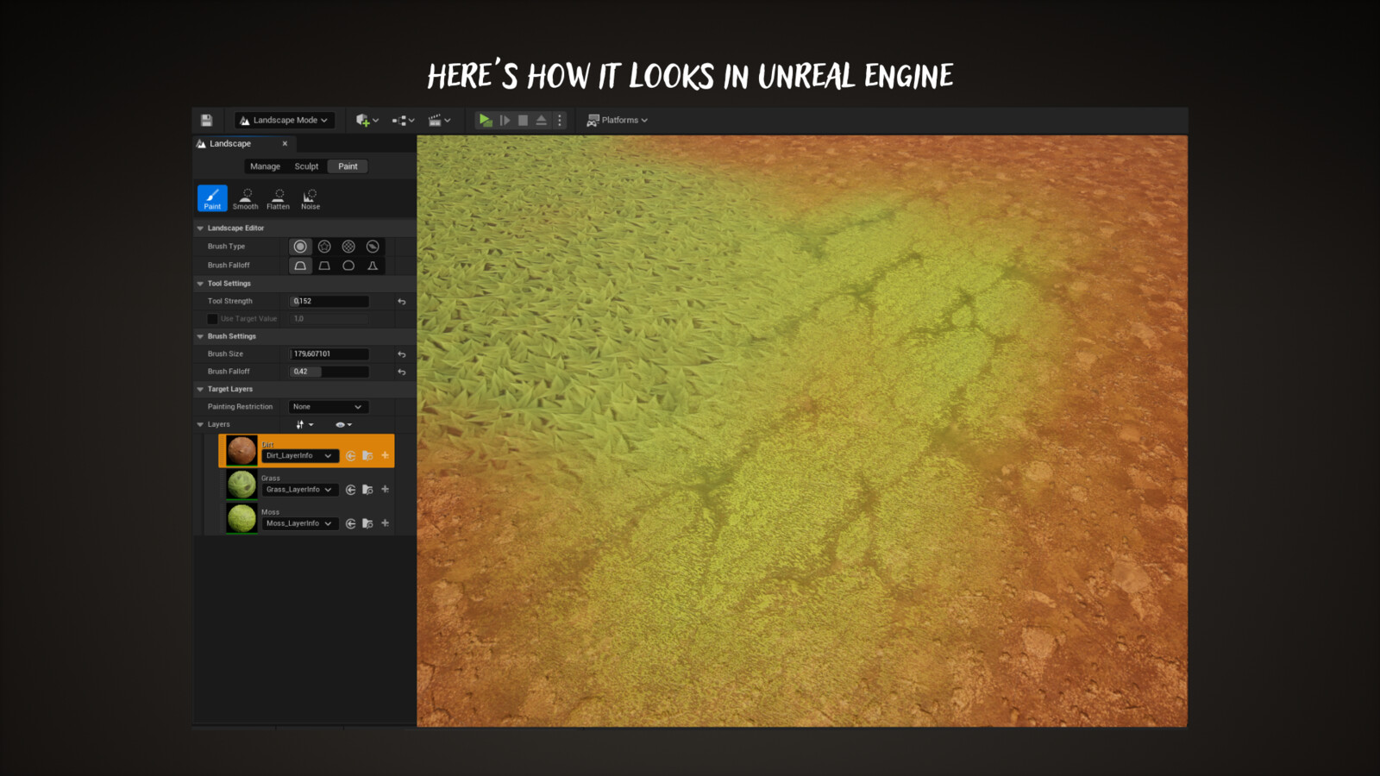The image size is (1380, 776).
Task: Browse to Grass layer info asset
Action: click(367, 490)
